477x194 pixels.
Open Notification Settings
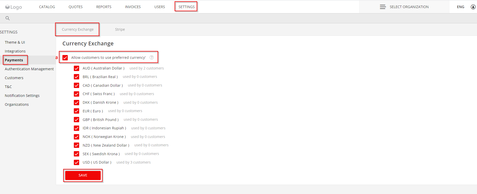(x=22, y=96)
